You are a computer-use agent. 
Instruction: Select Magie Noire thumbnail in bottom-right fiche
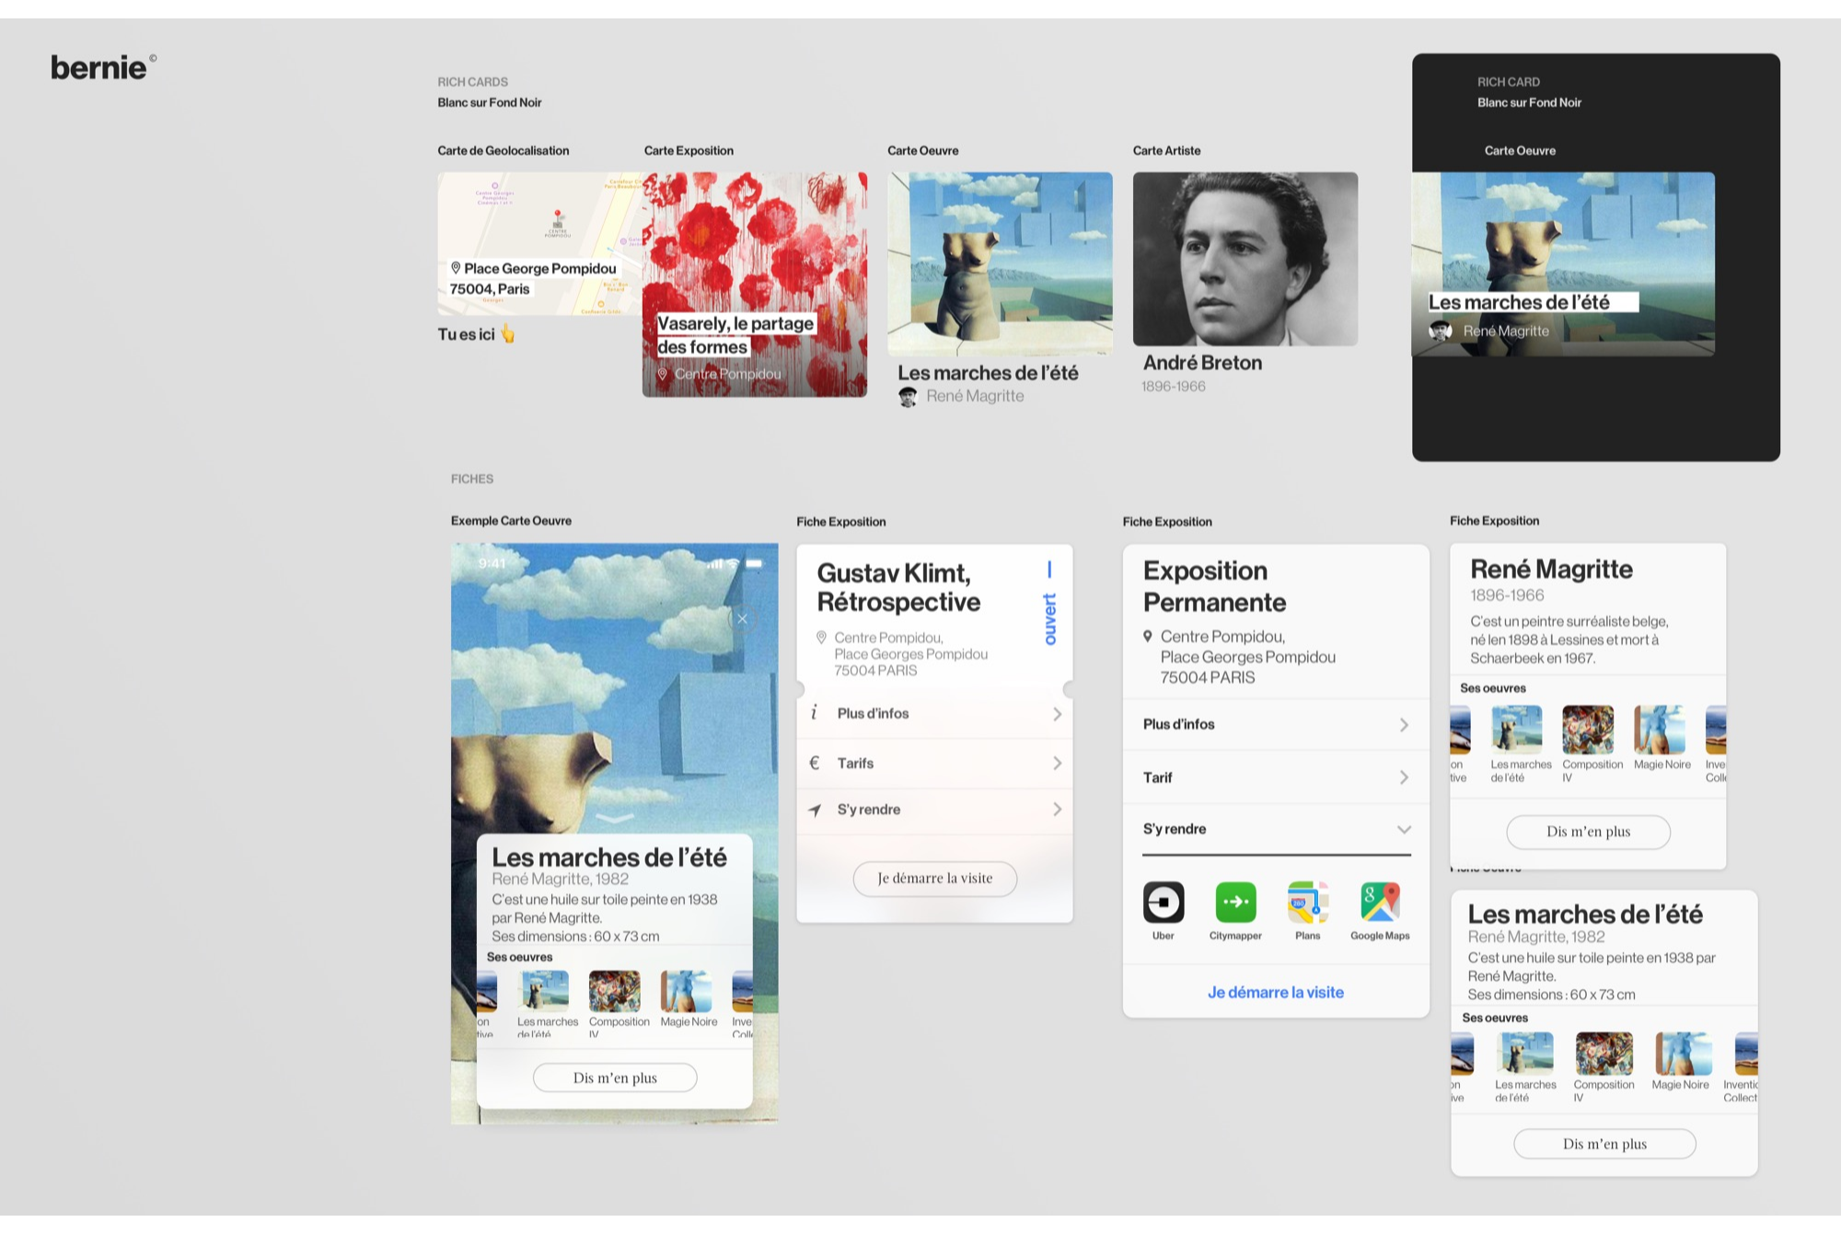click(x=1684, y=1054)
